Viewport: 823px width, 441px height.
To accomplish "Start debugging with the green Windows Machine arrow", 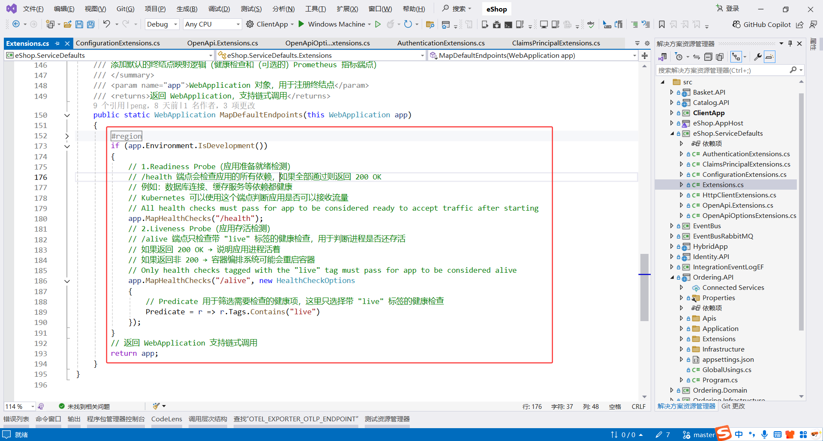I will [301, 24].
